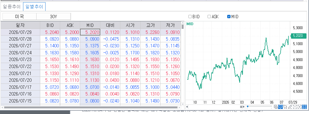Select the 2026/07/27 date cell
This screenshot has width=309, height=114.
click(20, 46)
